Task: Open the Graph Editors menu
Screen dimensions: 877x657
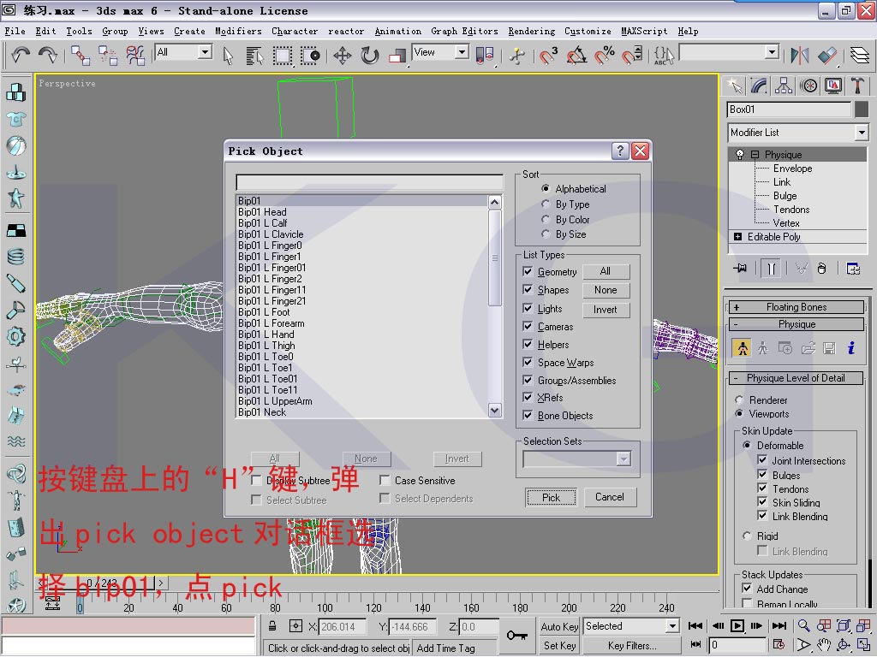Action: [x=464, y=32]
